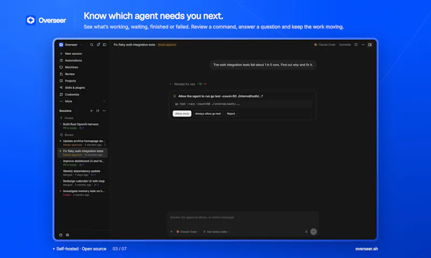431x258 pixels.
Task: Open the Update archive homepage session
Action: pyautogui.click(x=82, y=143)
